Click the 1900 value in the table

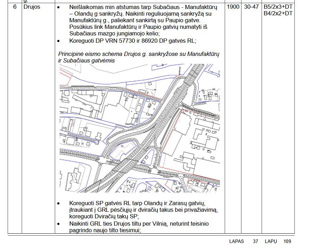coord(233,7)
